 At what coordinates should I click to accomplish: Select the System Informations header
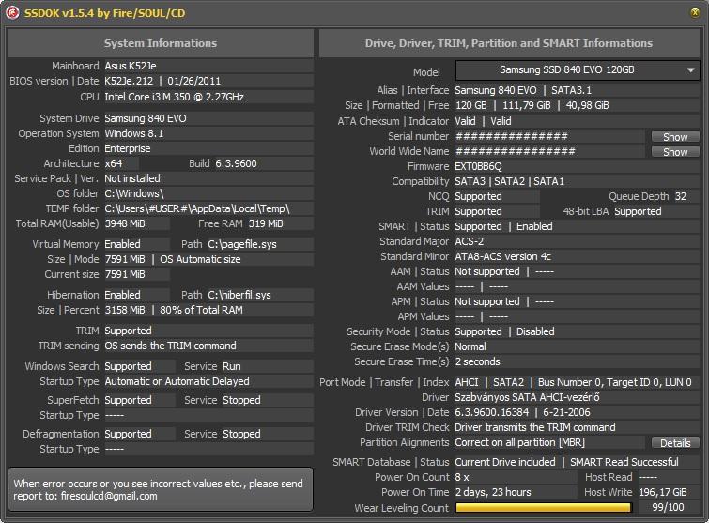coord(161,43)
